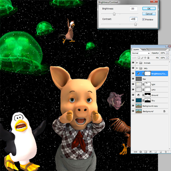The height and width of the screenshot is (171, 171).
Task: Select the 'UFO' layer name
Action: (153, 90)
